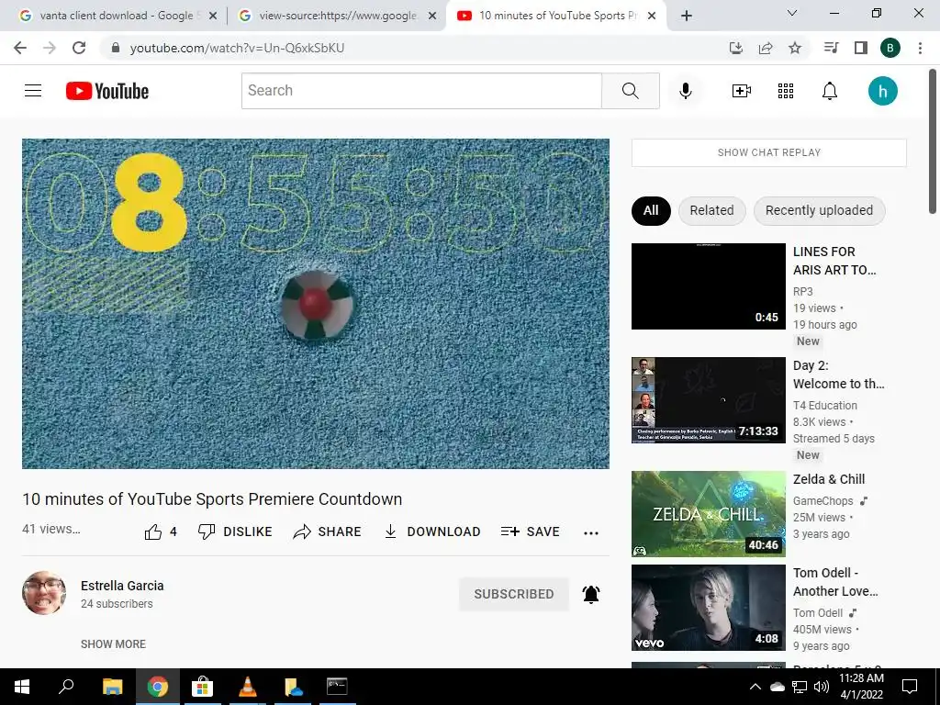Open the media control icon in Chrome toolbar

coord(831,48)
